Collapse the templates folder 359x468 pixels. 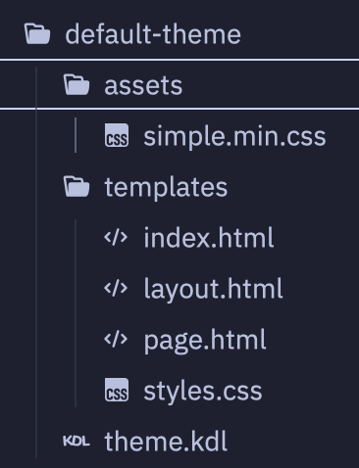click(179, 187)
